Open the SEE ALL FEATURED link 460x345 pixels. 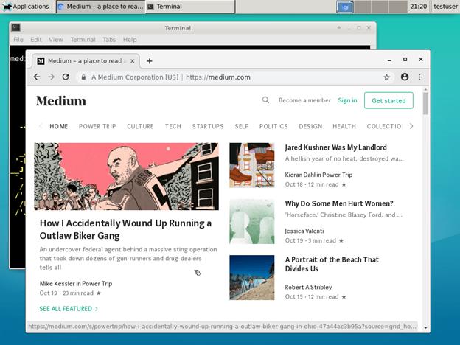tap(69, 309)
